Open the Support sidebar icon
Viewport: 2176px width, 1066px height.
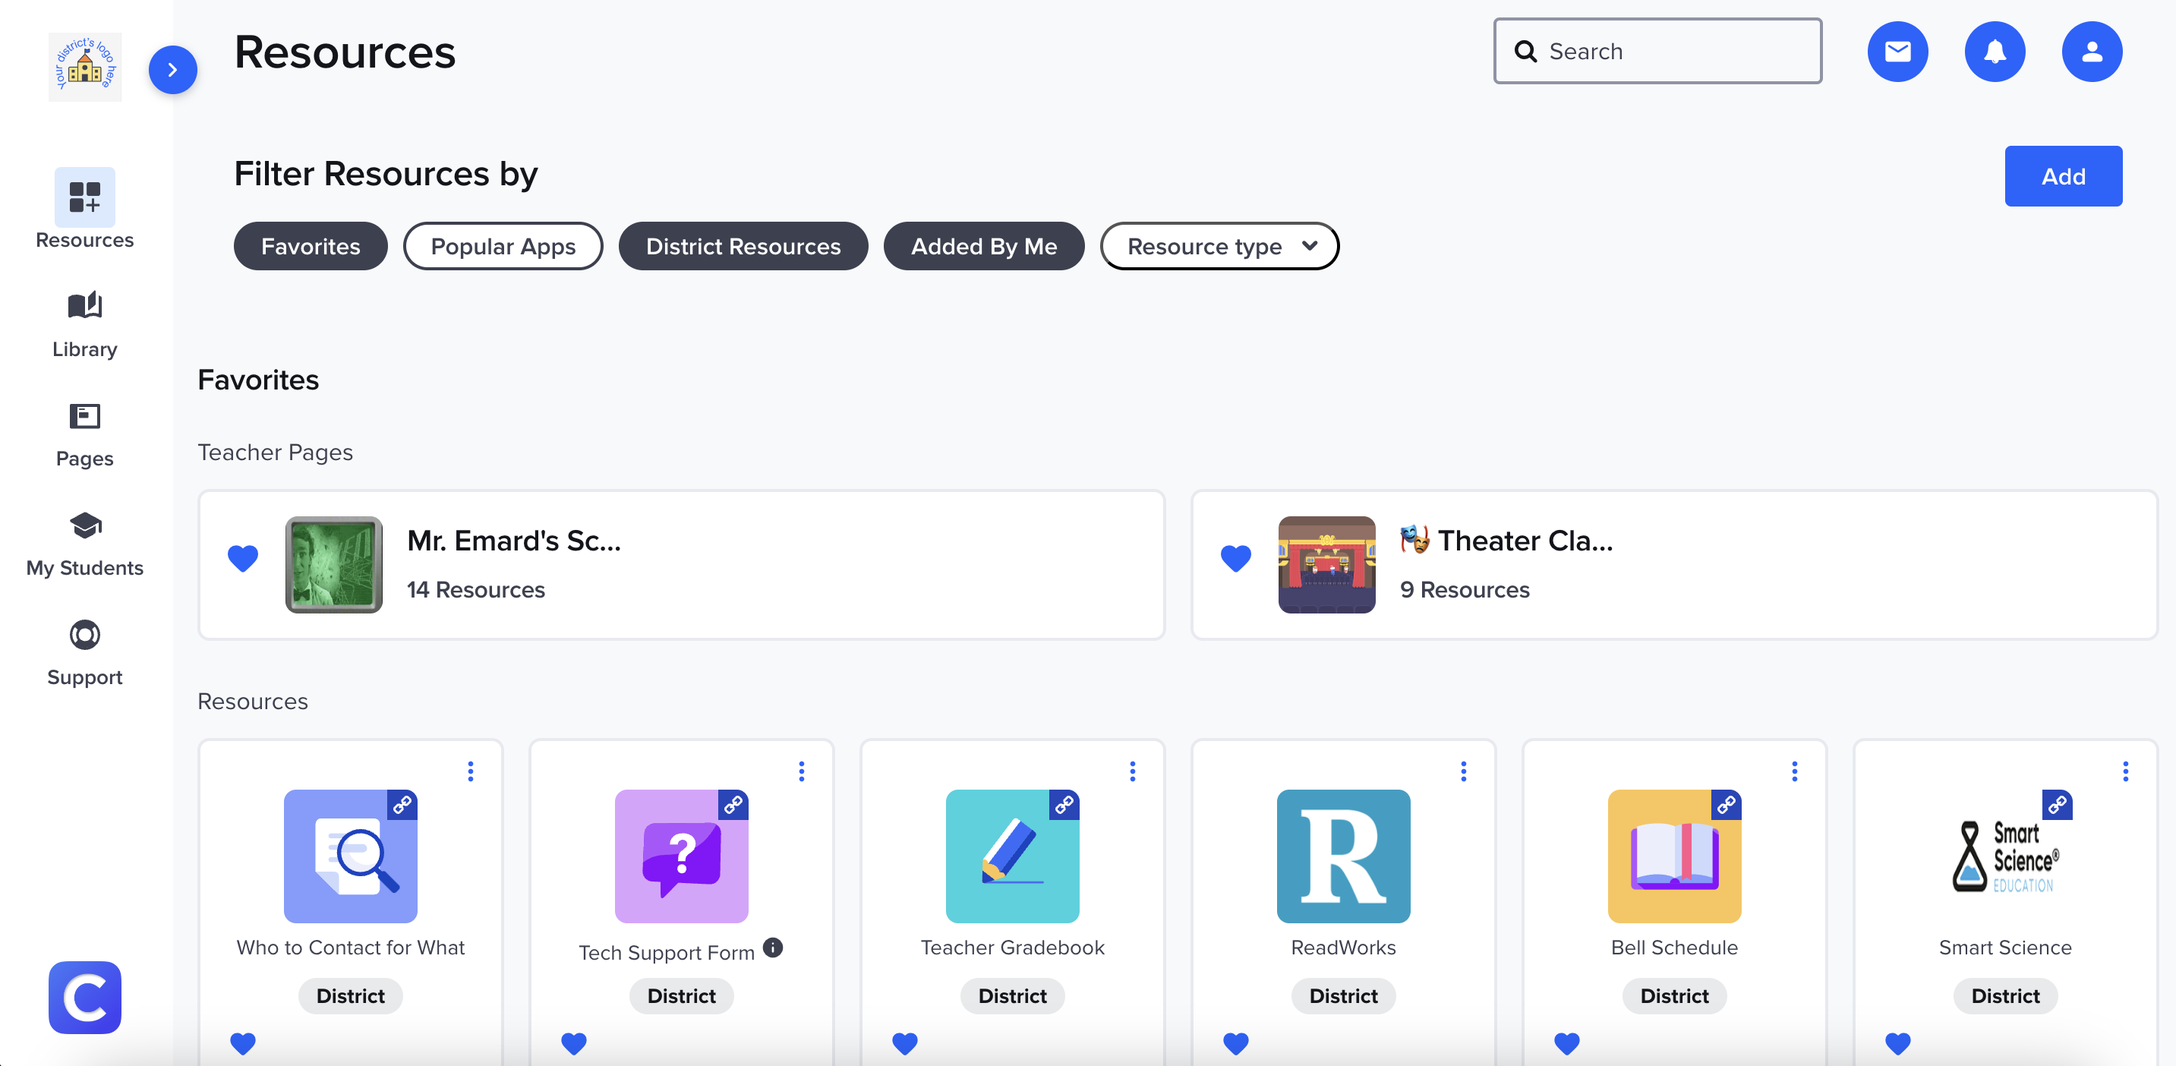tap(84, 653)
